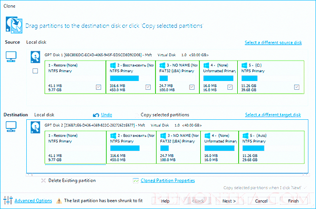316x209 pixels.
Task: Click the Cloned Partition Properties icon
Action: (136, 181)
